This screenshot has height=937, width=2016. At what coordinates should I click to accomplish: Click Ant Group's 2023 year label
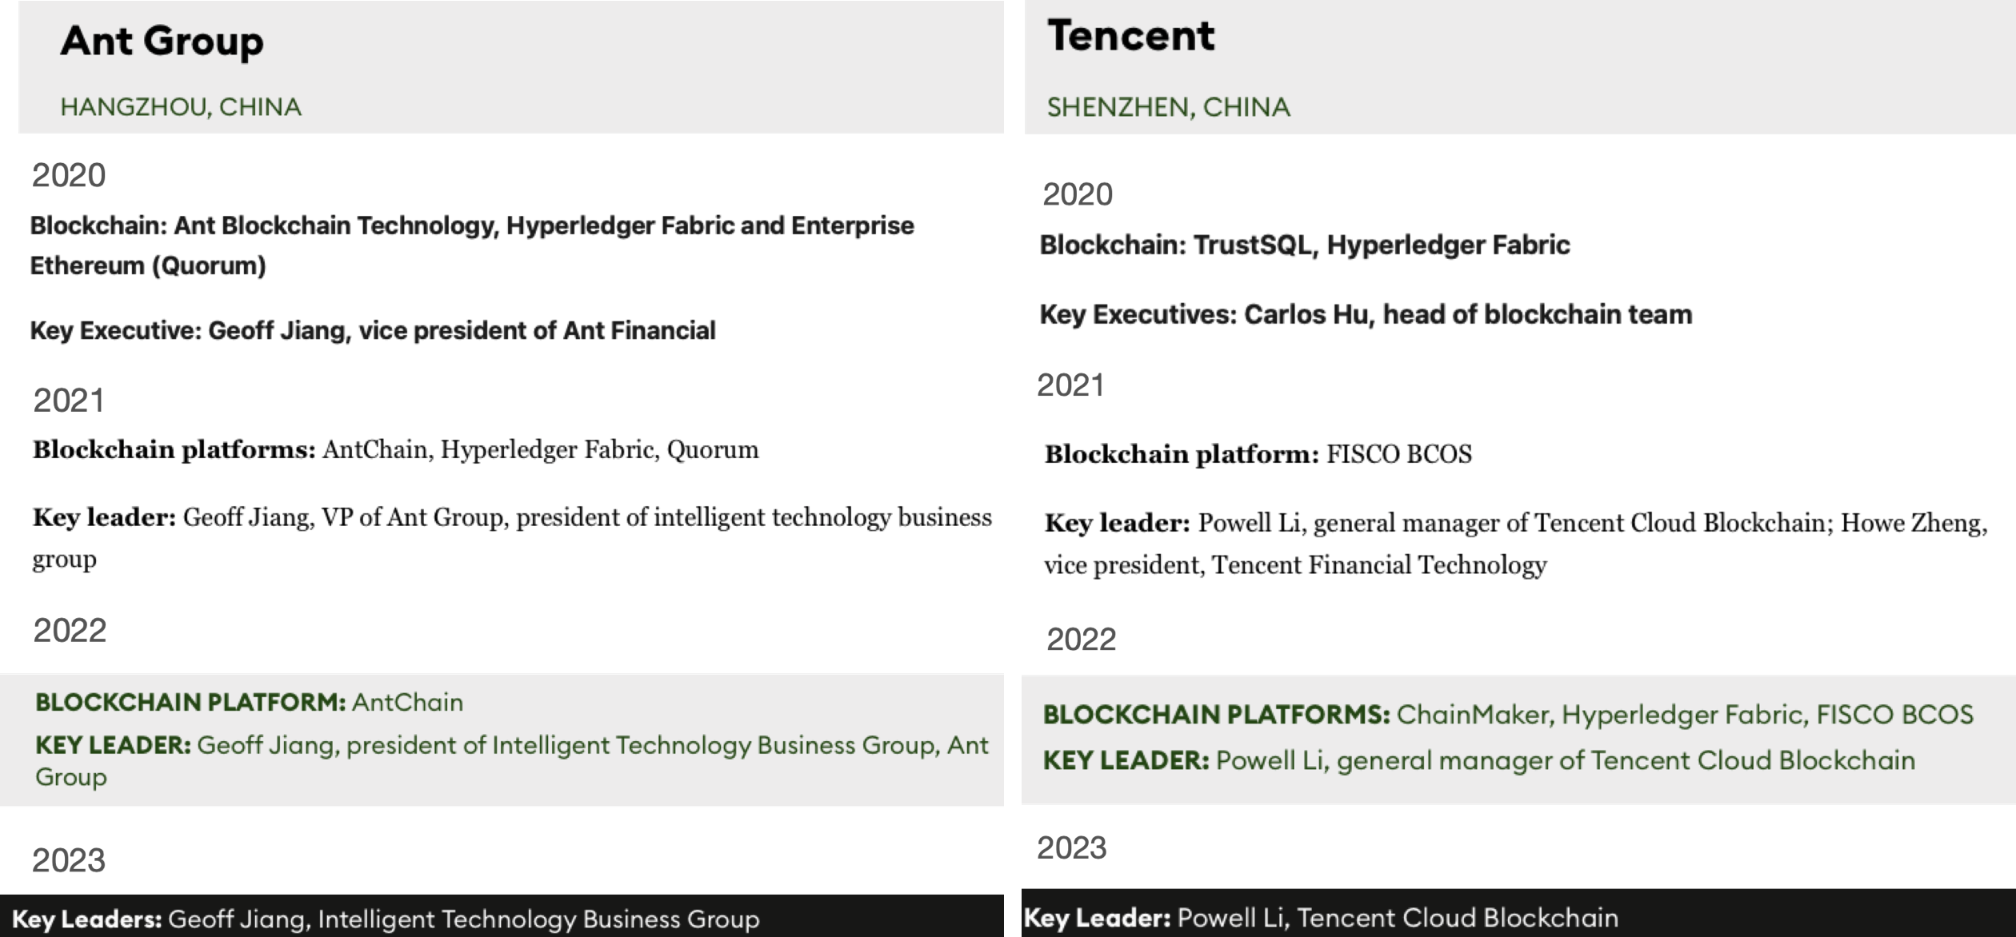[69, 860]
